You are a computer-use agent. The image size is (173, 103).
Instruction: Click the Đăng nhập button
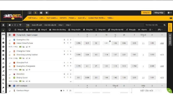click(x=159, y=13)
